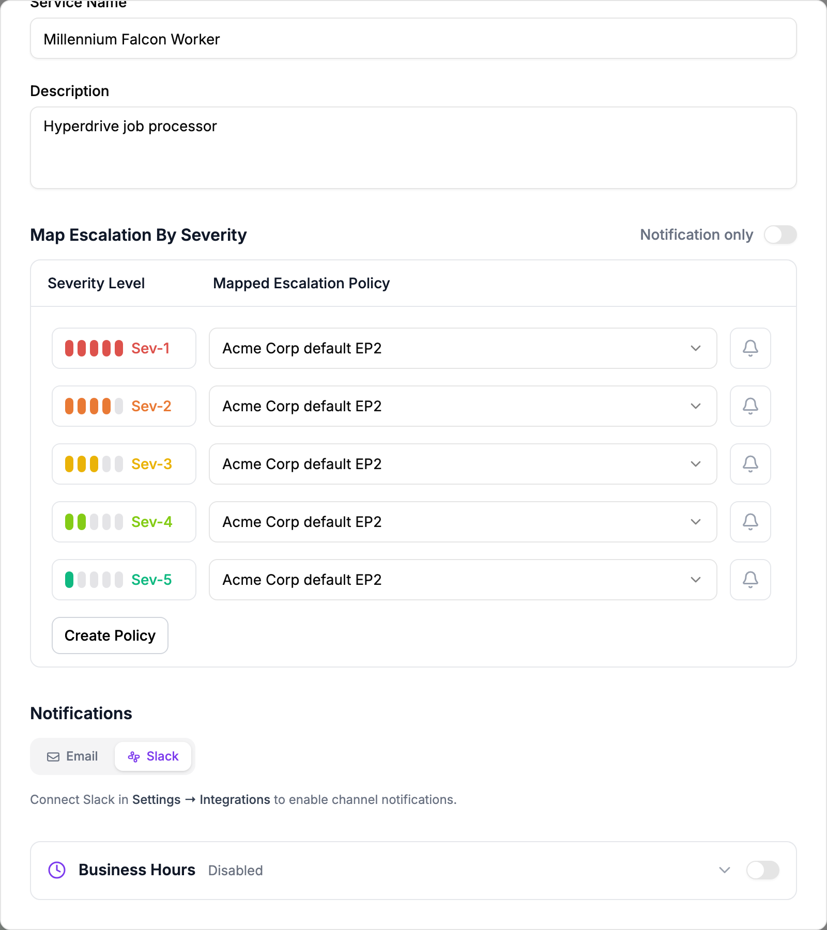Enable the Business Hours switch

tap(763, 870)
